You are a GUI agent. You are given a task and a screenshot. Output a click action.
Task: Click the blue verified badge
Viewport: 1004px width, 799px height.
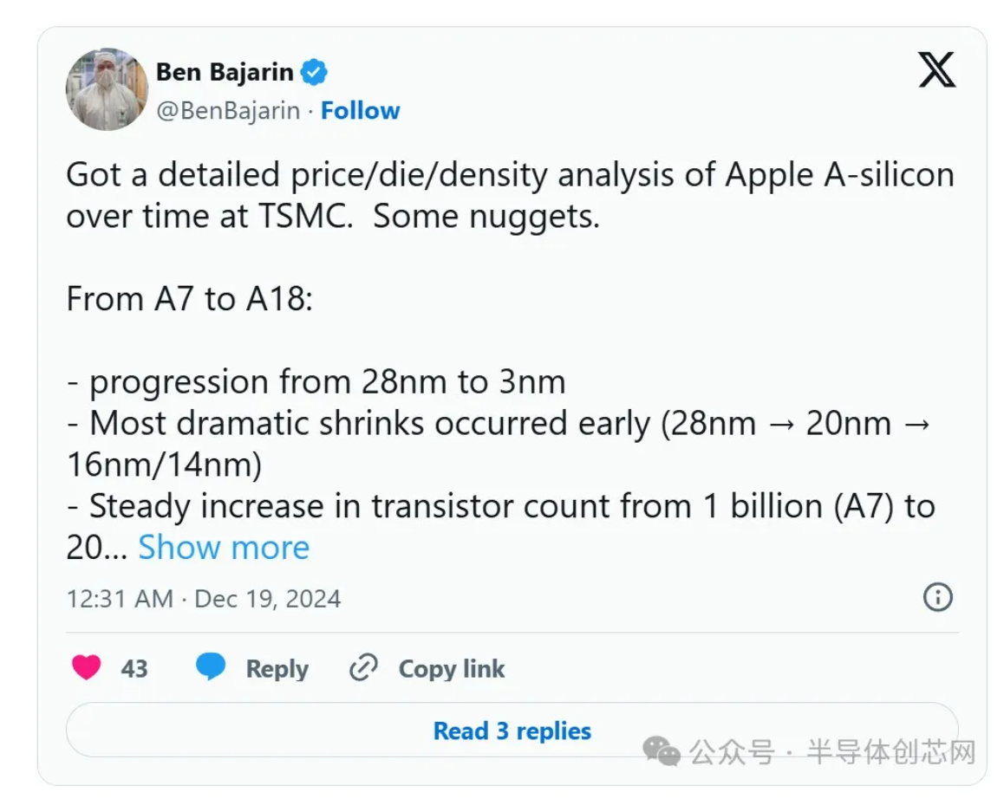coord(314,73)
